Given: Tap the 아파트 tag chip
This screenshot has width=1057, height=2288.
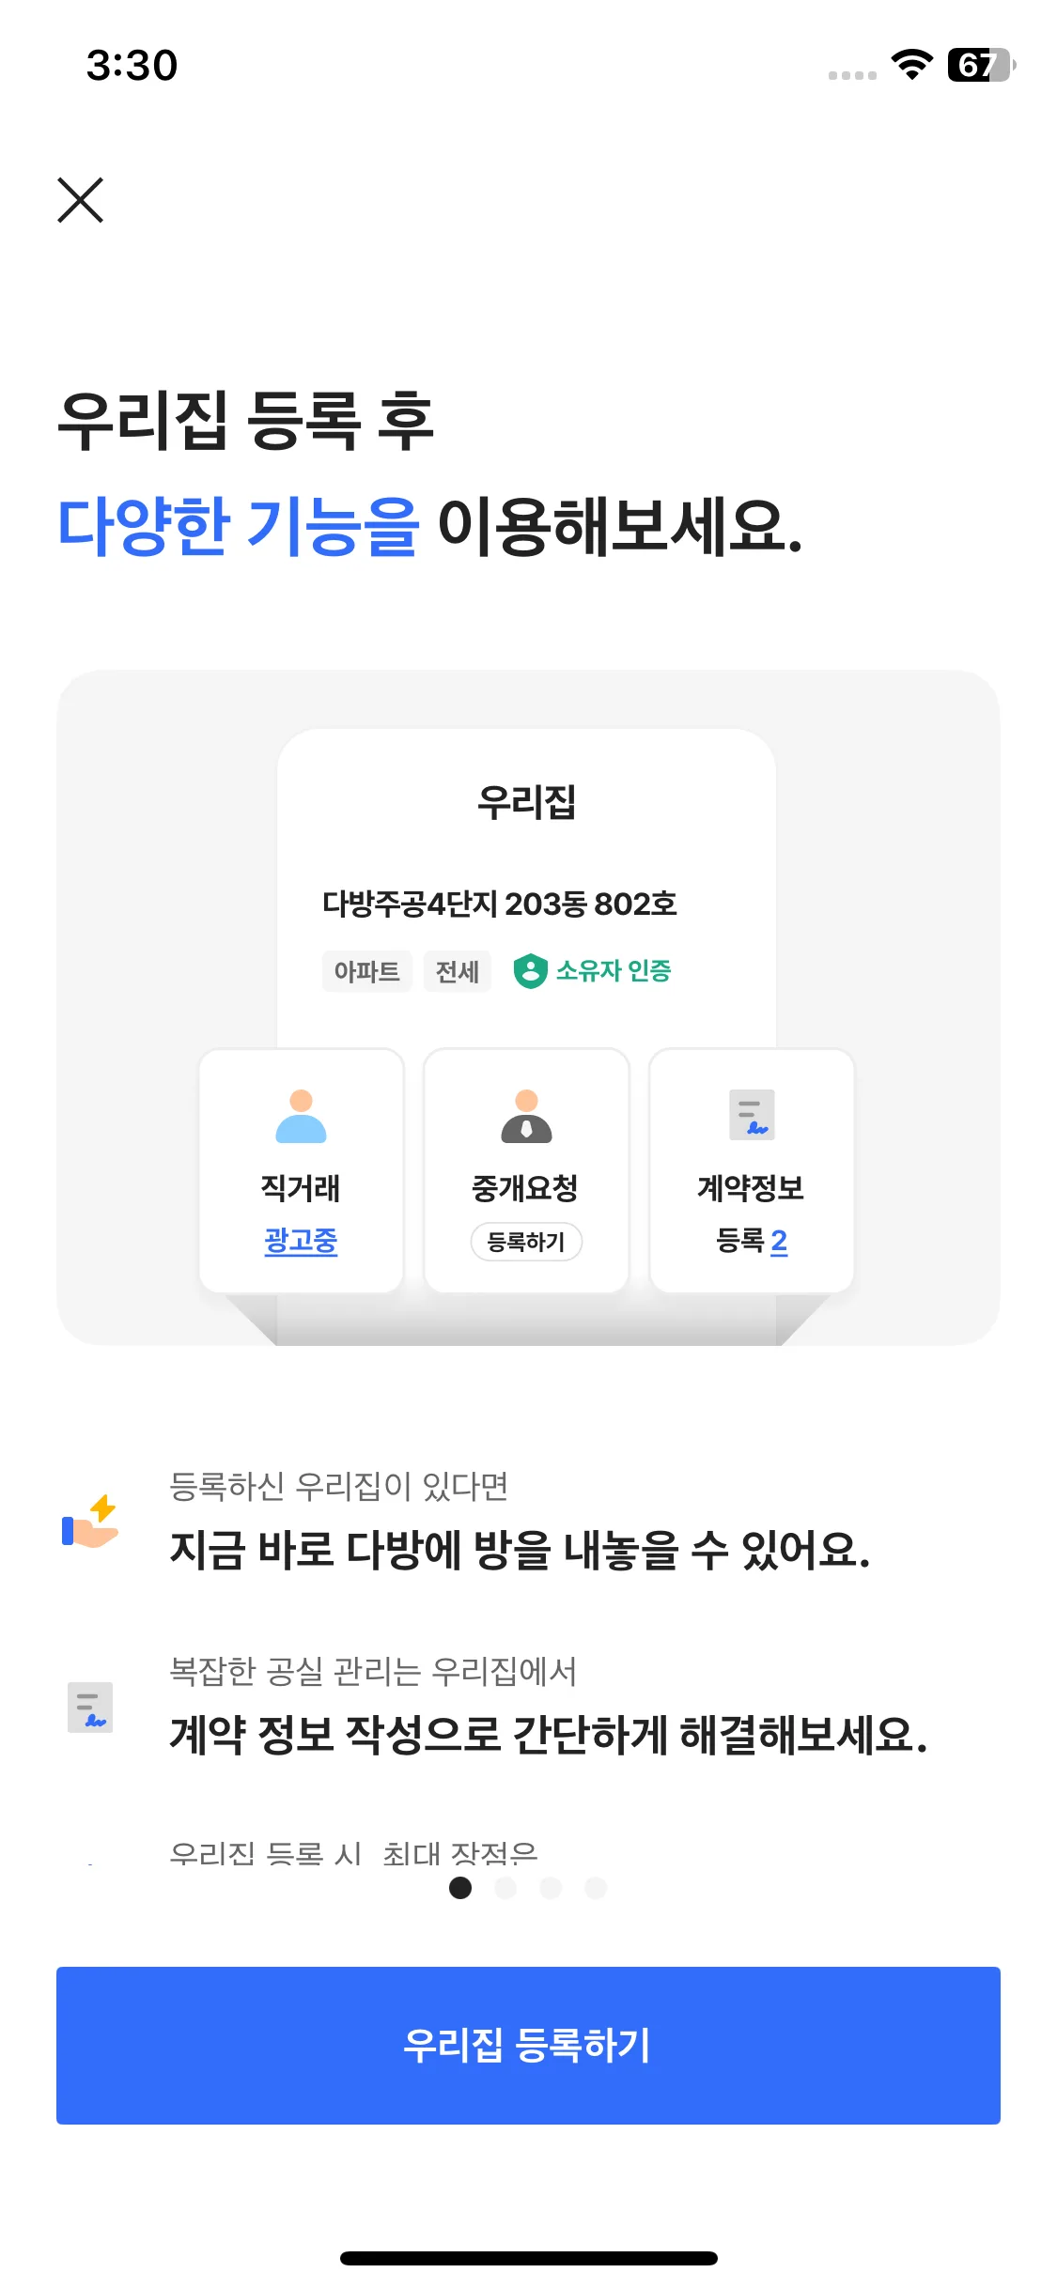Looking at the screenshot, I should point(366,971).
